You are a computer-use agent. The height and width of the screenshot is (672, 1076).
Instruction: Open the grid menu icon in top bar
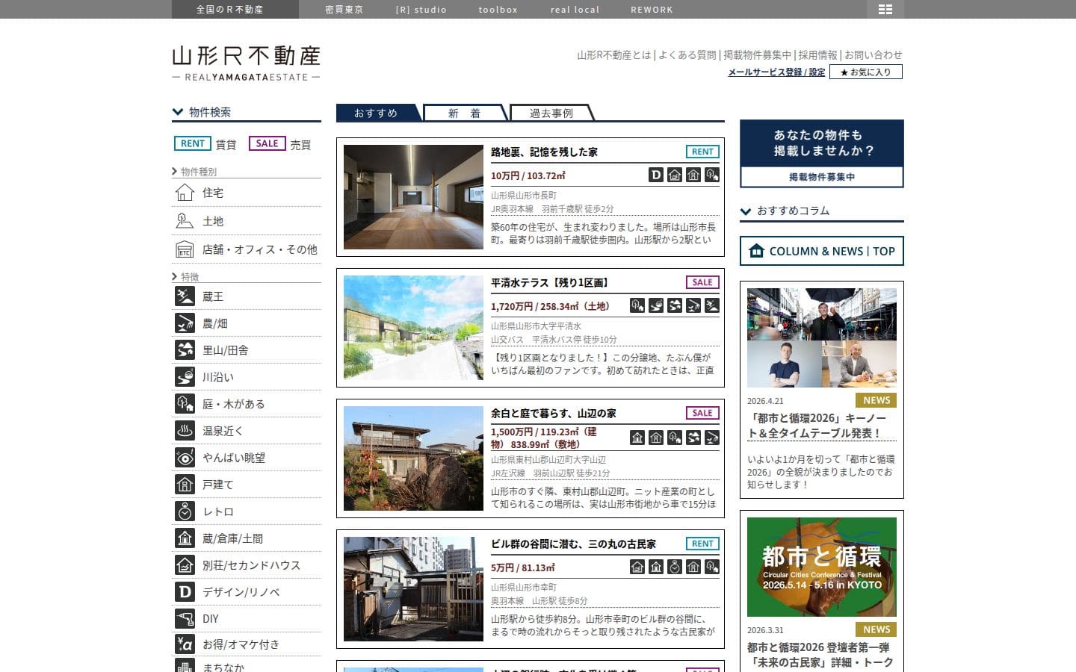pos(885,9)
